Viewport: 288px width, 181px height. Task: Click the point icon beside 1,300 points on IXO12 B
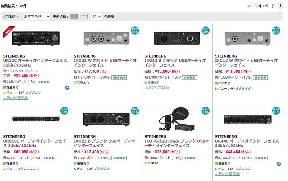146,77
